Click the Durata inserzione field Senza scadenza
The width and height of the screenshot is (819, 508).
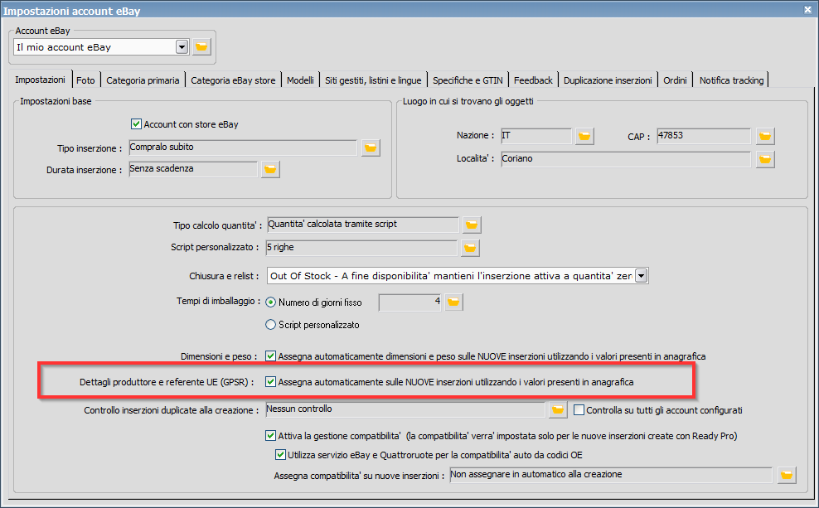point(193,168)
